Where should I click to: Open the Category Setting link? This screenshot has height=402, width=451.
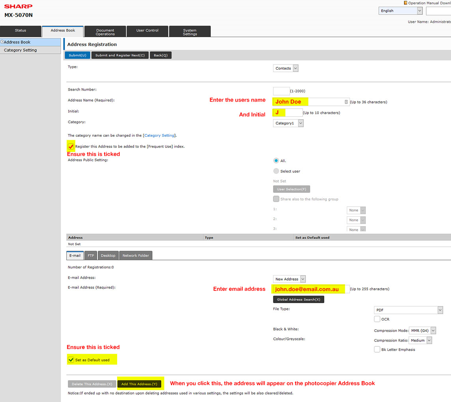[x=159, y=136]
